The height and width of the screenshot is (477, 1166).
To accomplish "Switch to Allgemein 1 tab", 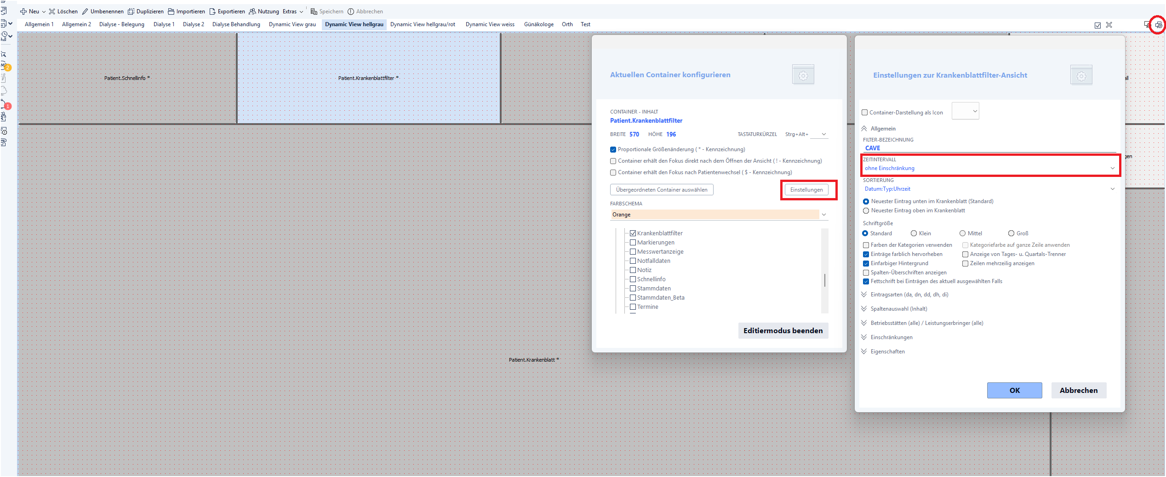I will (x=39, y=24).
